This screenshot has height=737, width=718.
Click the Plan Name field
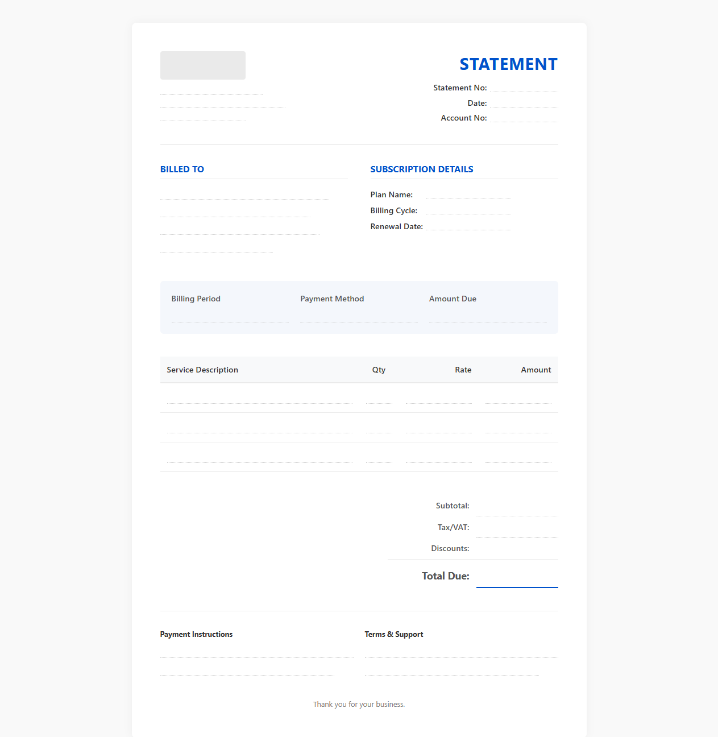pos(468,193)
